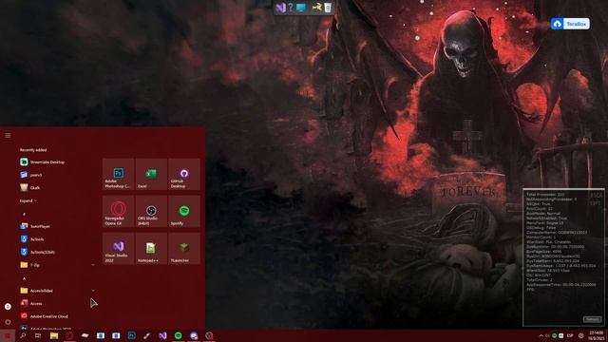Open the Visual Studio 2022 tile
The image size is (608, 342).
coord(118,249)
